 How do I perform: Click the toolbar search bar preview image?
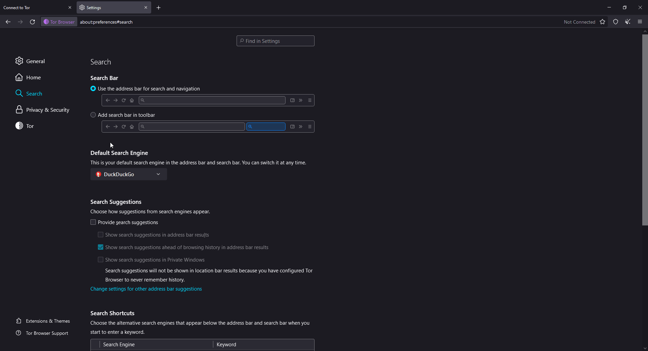click(208, 127)
